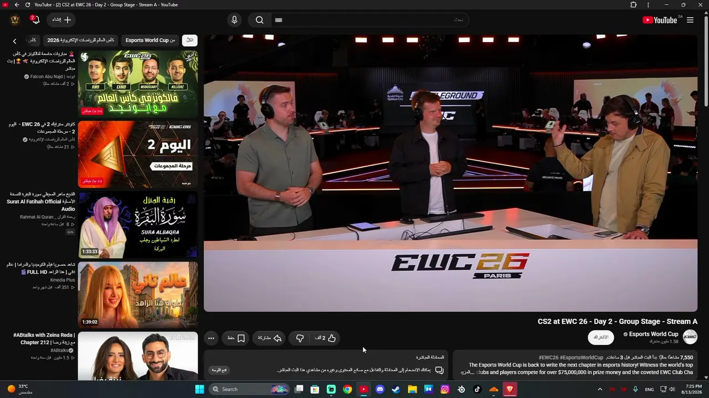Open Brave browser from the taskbar
This screenshot has width=709, height=398.
click(510, 389)
